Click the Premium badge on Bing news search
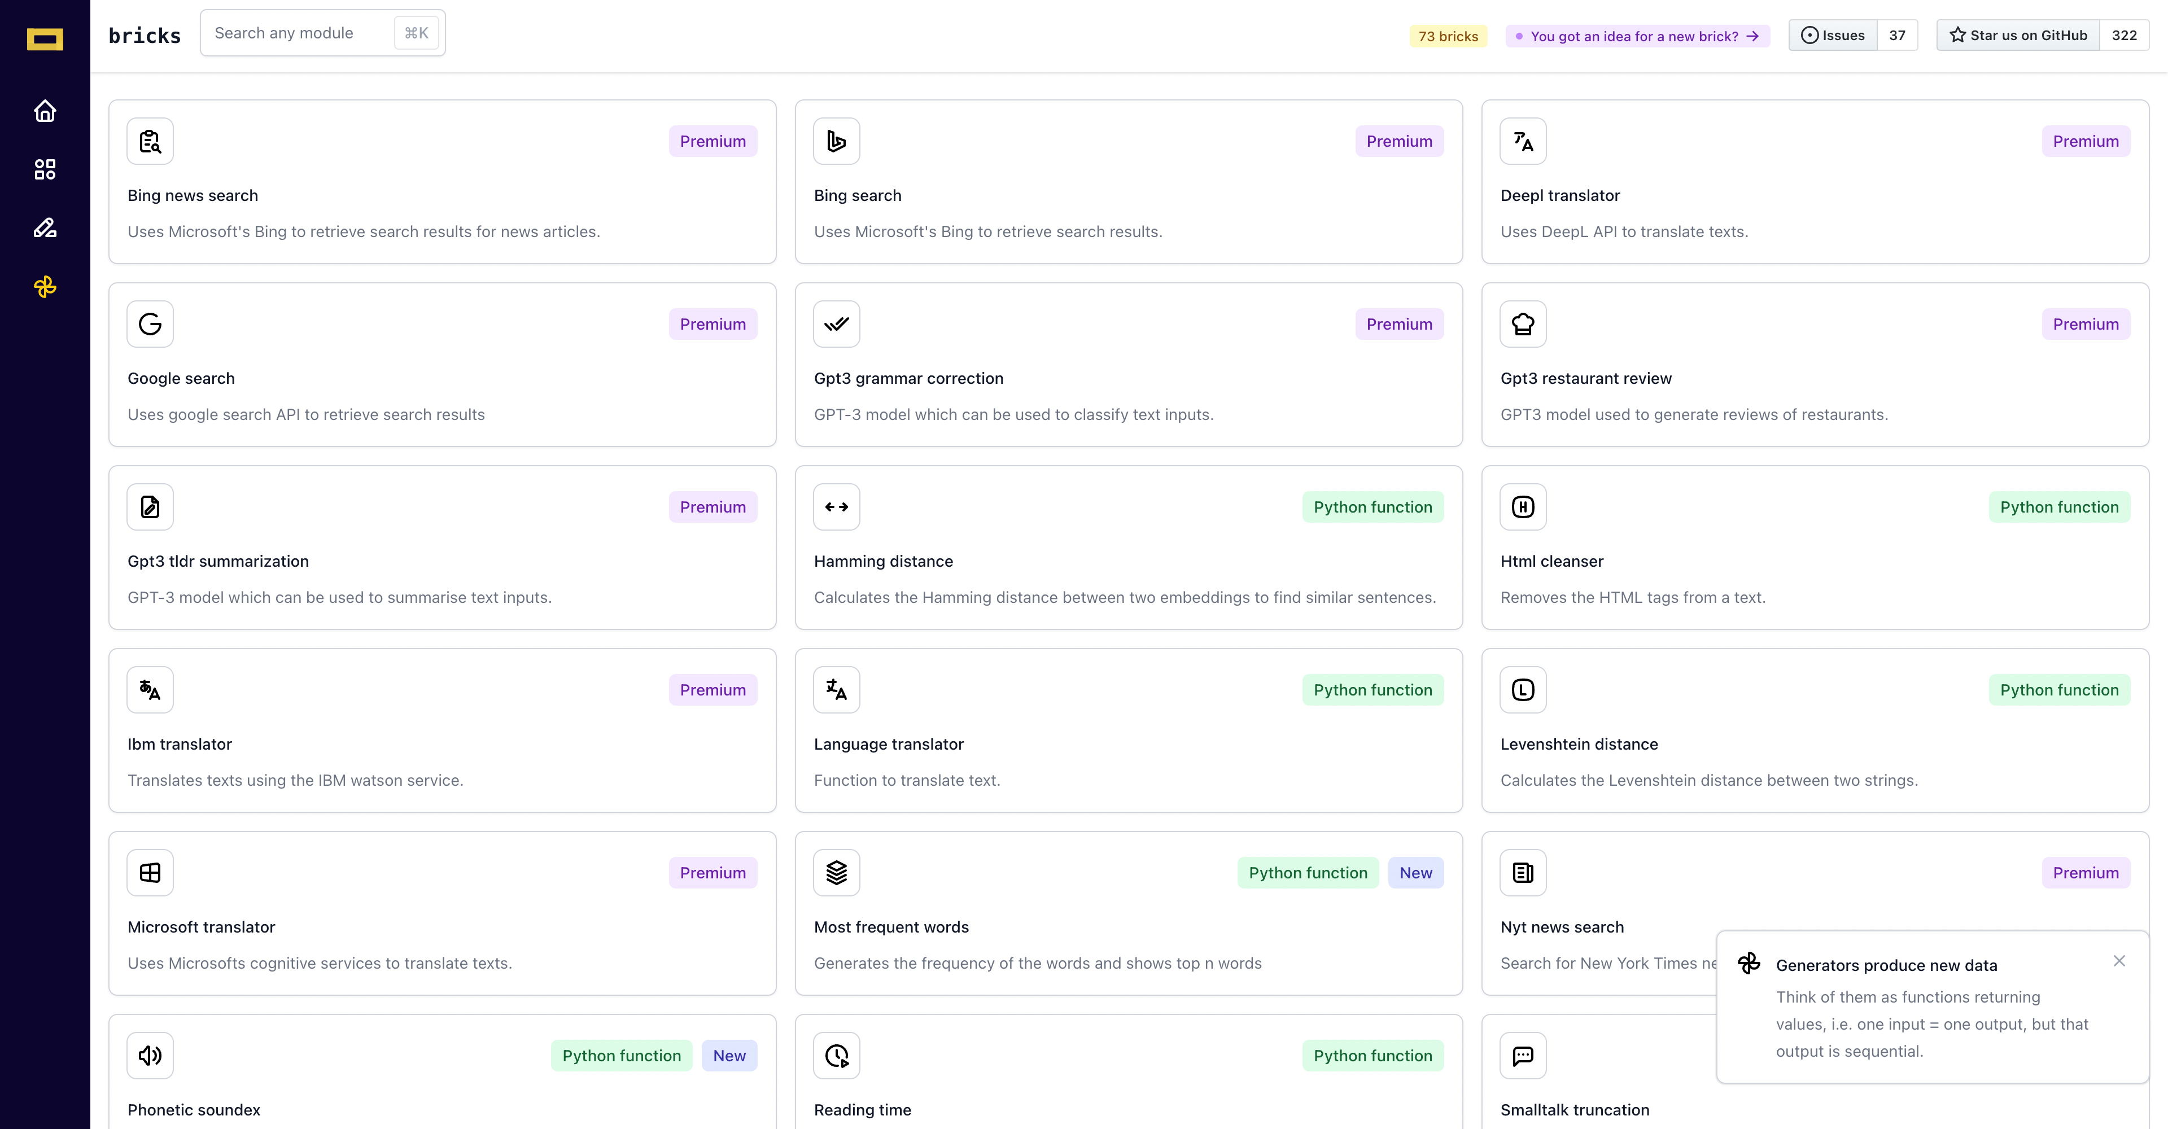Screen dimensions: 2168x1129 (x=713, y=141)
